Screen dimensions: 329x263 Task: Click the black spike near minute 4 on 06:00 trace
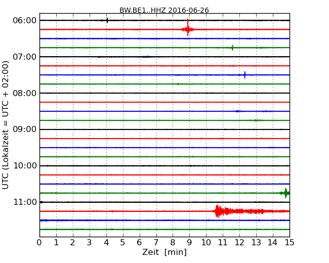pos(107,20)
